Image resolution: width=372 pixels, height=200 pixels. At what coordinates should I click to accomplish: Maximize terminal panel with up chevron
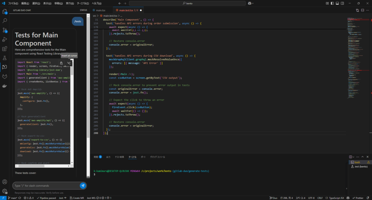coord(363,157)
